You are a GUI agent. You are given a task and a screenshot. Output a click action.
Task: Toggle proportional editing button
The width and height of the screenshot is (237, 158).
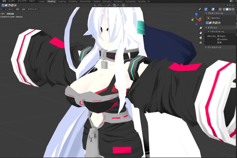123,5
